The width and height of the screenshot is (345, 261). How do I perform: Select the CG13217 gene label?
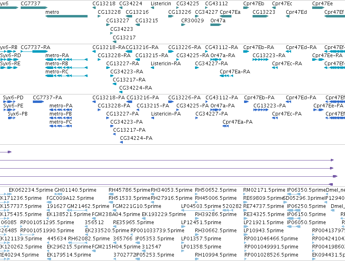coord(124,38)
